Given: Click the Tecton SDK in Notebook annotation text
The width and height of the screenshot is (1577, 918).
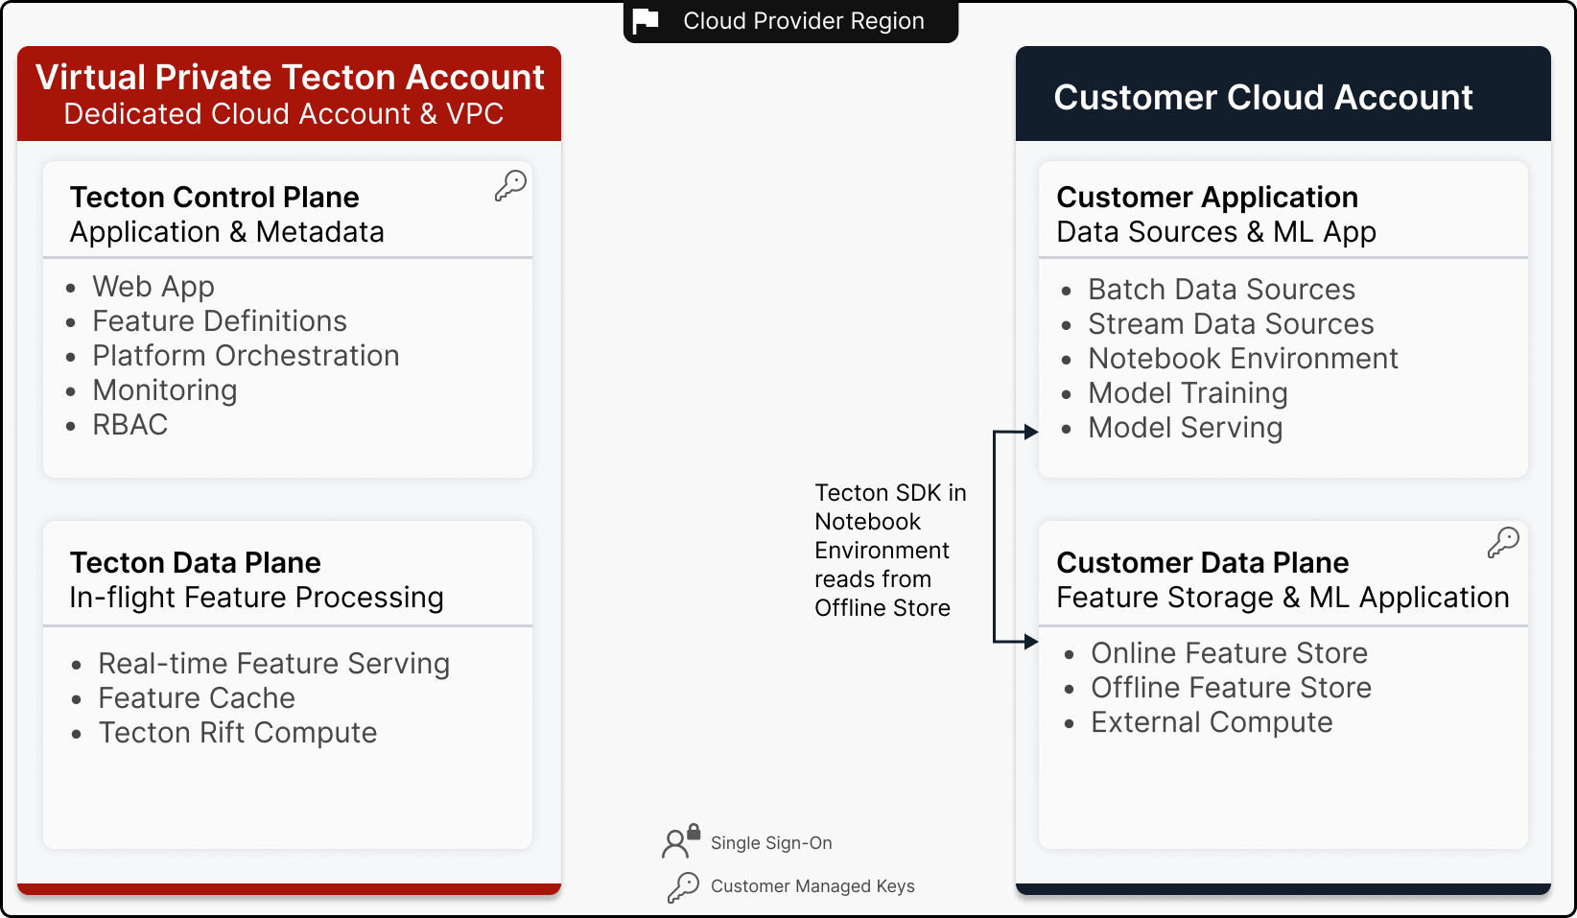Looking at the screenshot, I should (890, 550).
